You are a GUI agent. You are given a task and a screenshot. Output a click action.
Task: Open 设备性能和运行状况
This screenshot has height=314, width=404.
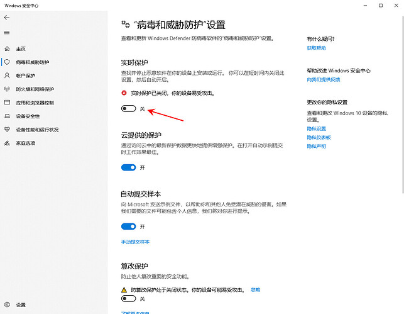[x=37, y=130]
